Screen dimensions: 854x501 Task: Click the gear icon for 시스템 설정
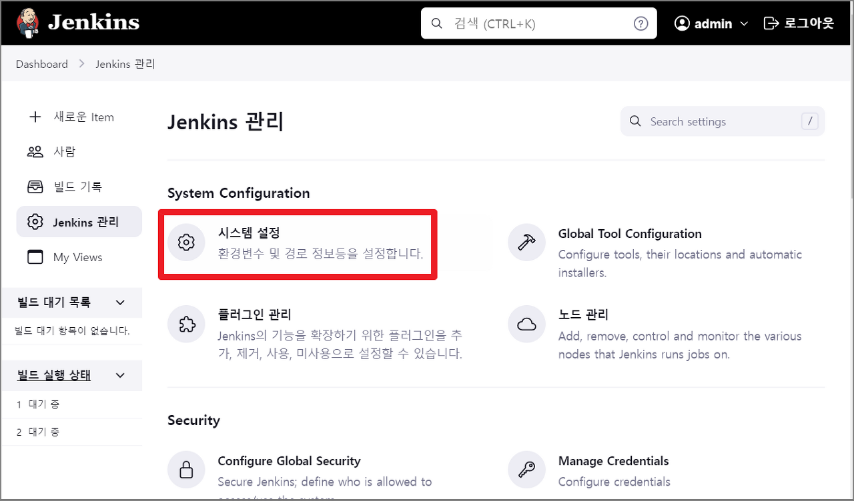(186, 243)
